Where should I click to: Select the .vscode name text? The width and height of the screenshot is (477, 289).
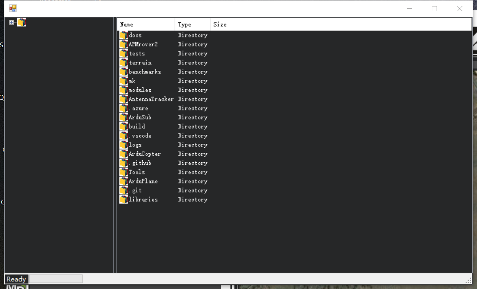(140, 136)
